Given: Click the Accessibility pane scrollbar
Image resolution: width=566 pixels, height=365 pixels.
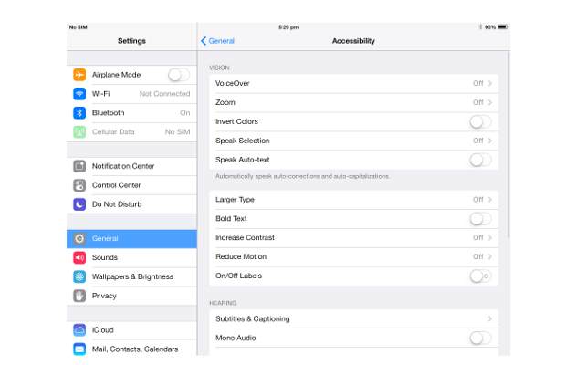Looking at the screenshot, I should tap(508, 144).
